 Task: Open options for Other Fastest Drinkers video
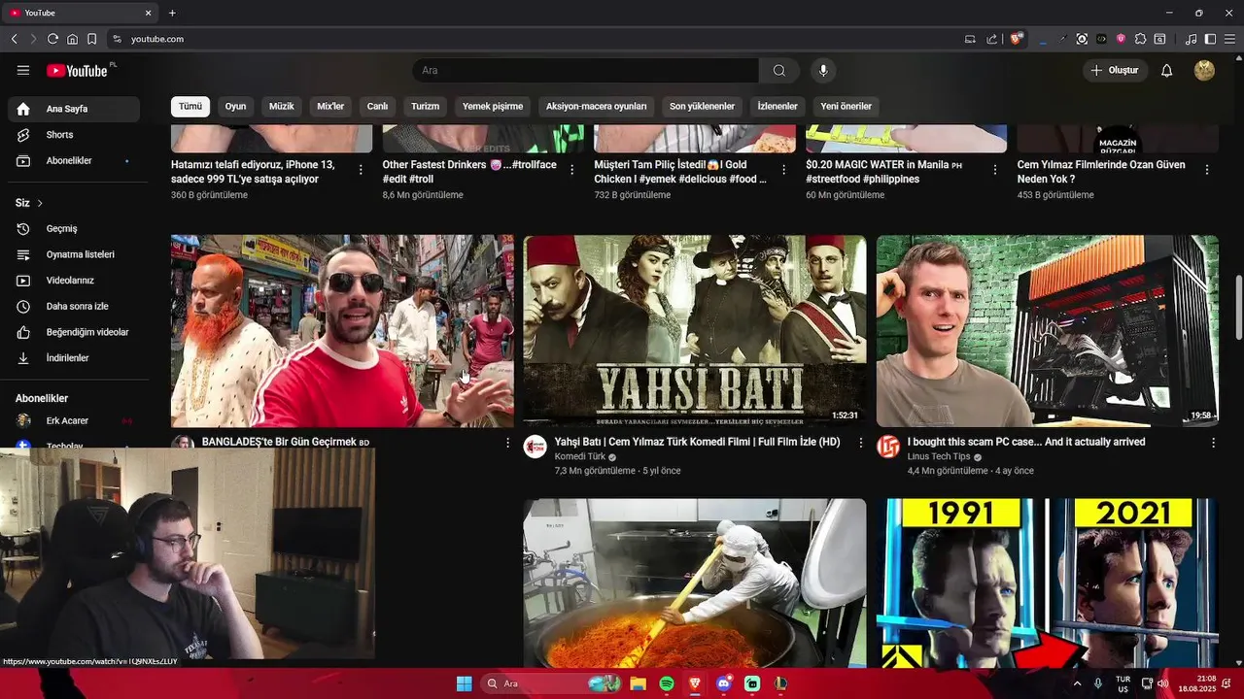click(x=571, y=170)
